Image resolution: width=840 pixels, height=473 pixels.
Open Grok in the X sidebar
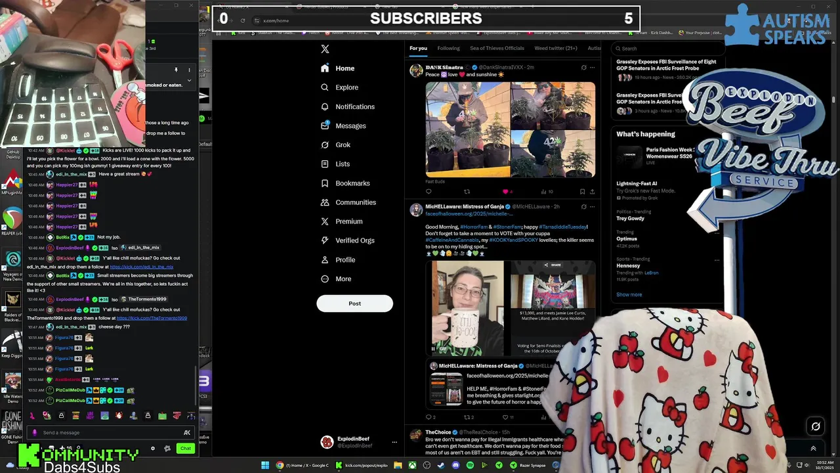(x=335, y=145)
